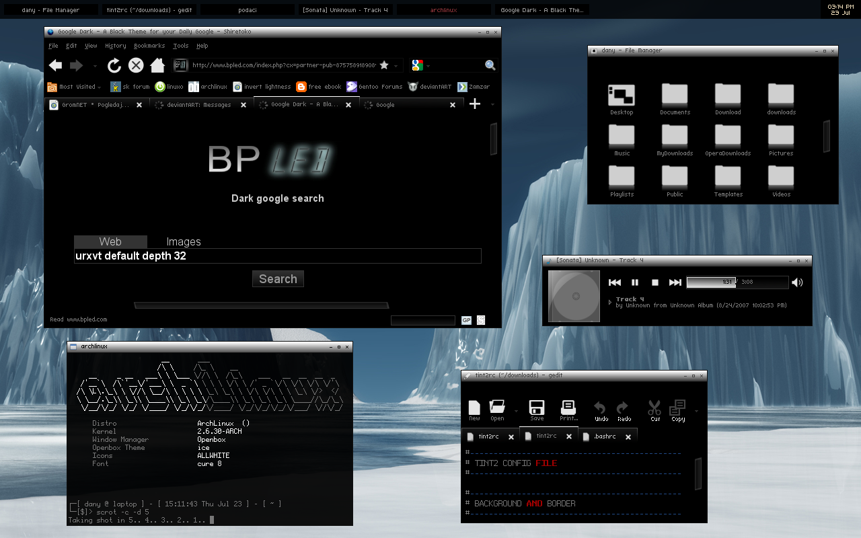Expand the URL bar history dropdown
This screenshot has width=861, height=538.
click(396, 66)
